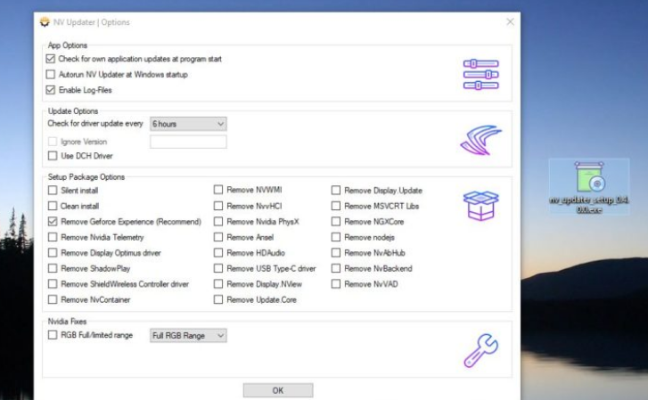Enable Silent install option
Viewport: 648px width, 400px height.
(x=53, y=190)
